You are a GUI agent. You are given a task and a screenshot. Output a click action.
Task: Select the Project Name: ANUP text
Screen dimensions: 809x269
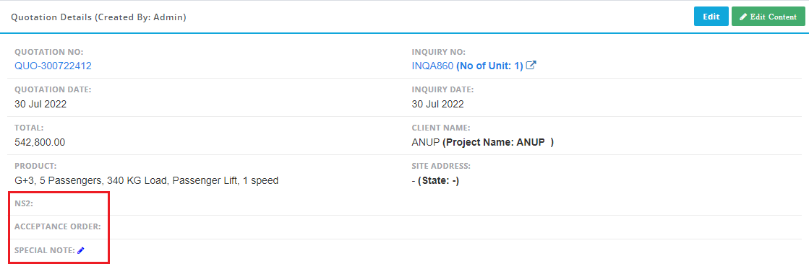point(498,143)
